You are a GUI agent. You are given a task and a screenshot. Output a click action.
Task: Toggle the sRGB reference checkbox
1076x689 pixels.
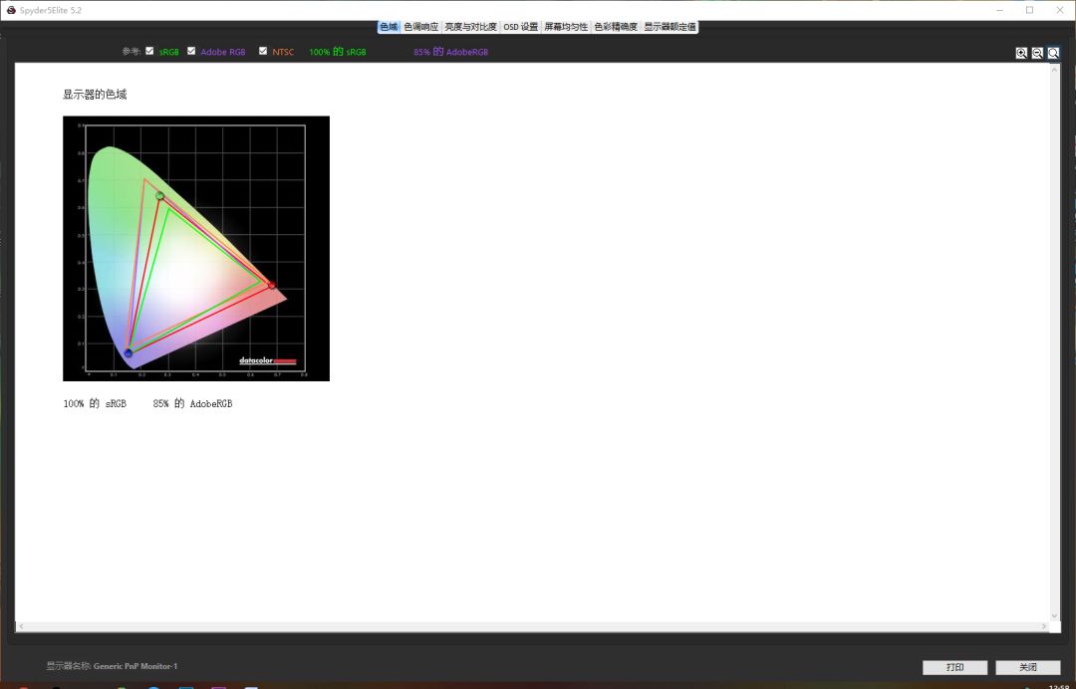click(x=149, y=51)
